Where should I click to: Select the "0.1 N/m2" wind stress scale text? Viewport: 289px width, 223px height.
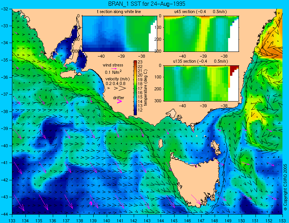click(113, 72)
